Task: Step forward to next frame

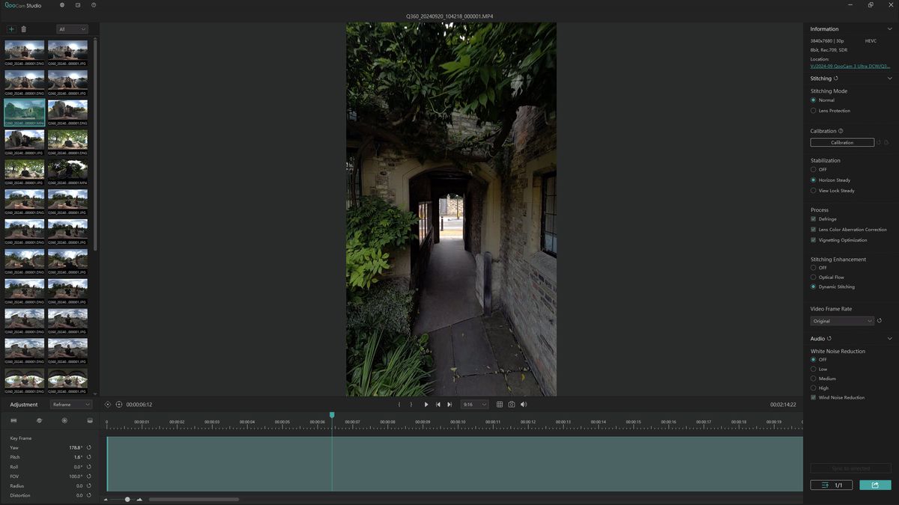Action: (449, 405)
